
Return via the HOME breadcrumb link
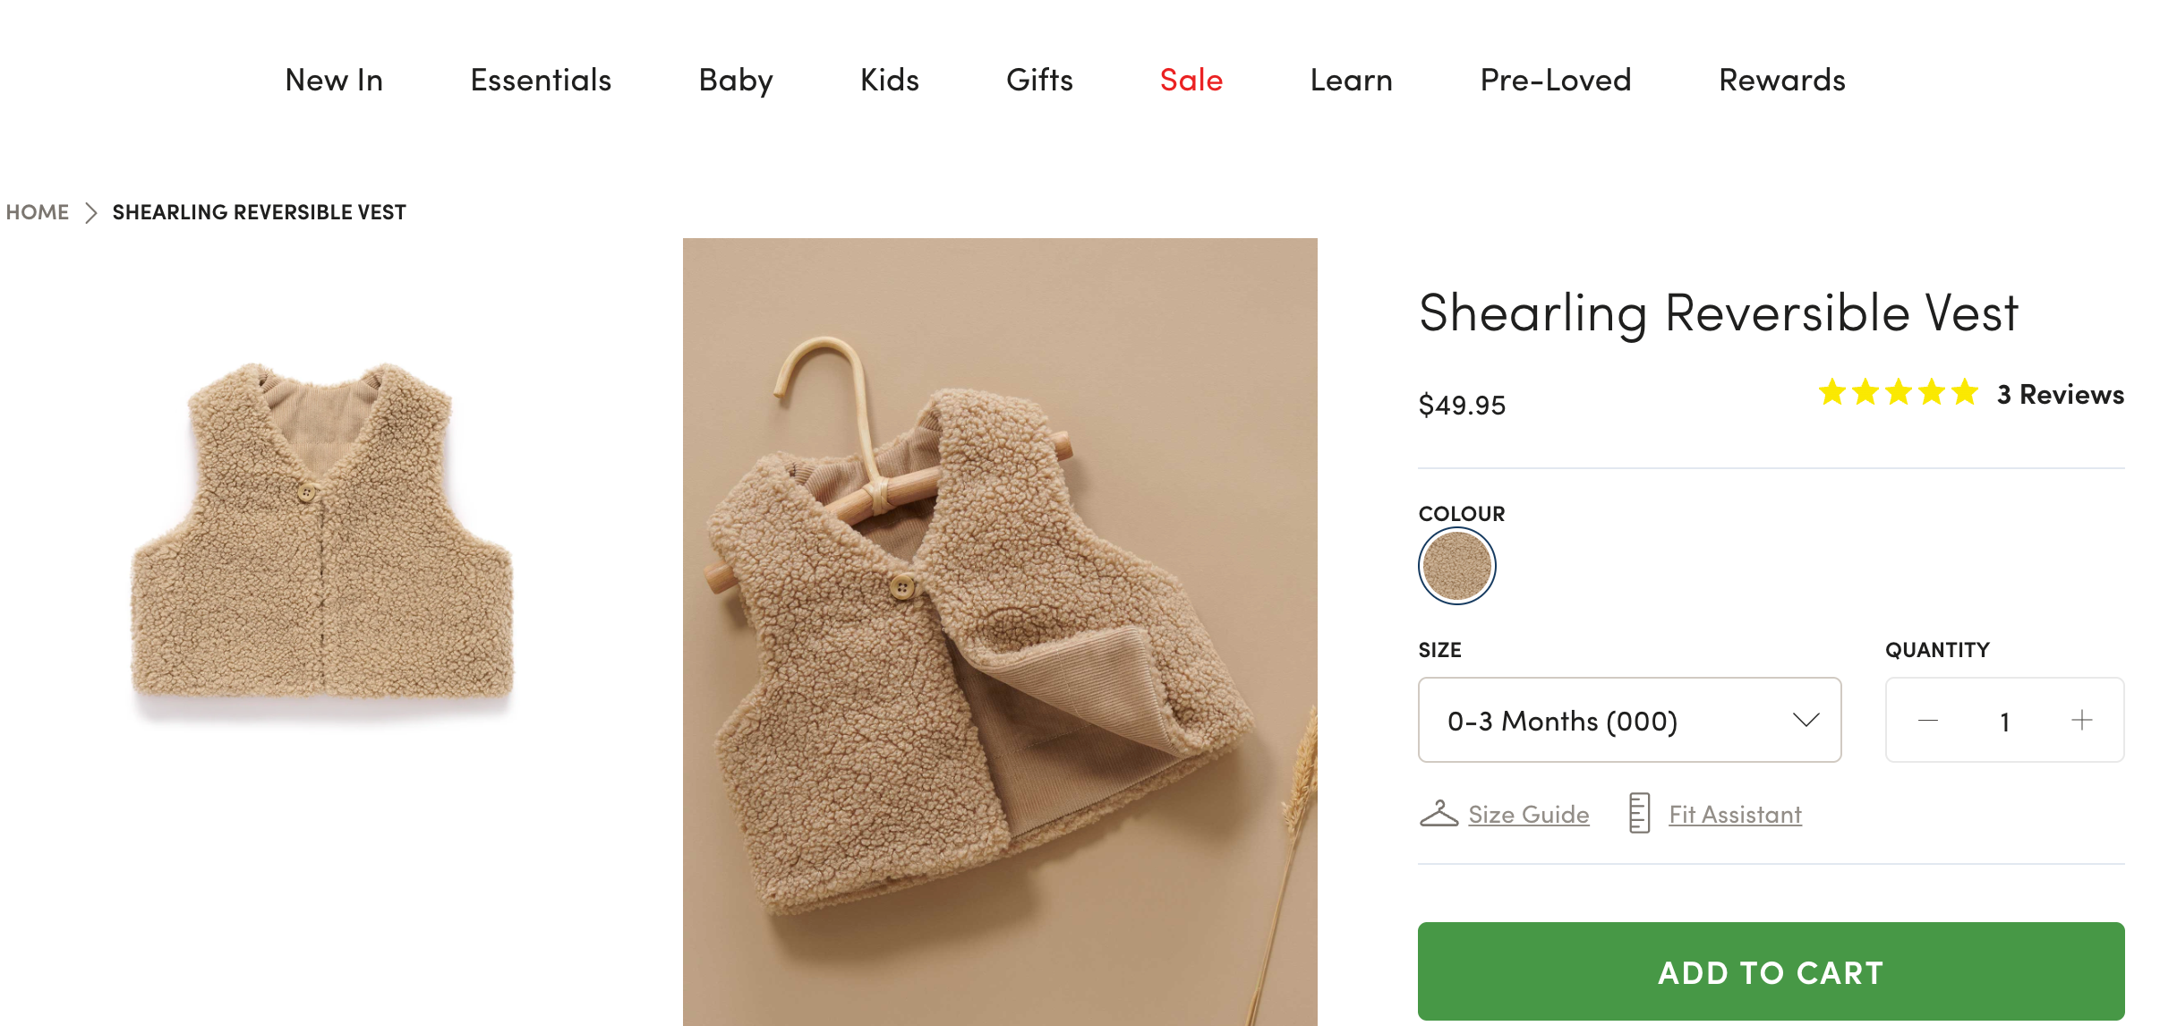coord(38,213)
